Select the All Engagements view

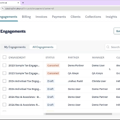click(43, 47)
